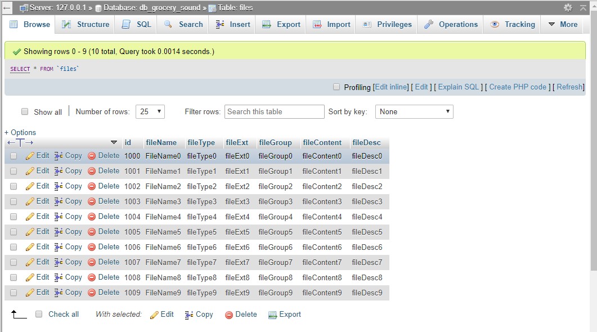Image resolution: width=597 pixels, height=332 pixels.
Task: Click the server icon in the breadcrumb
Action: [x=24, y=8]
